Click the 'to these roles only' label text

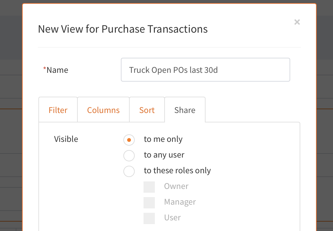pyautogui.click(x=177, y=170)
